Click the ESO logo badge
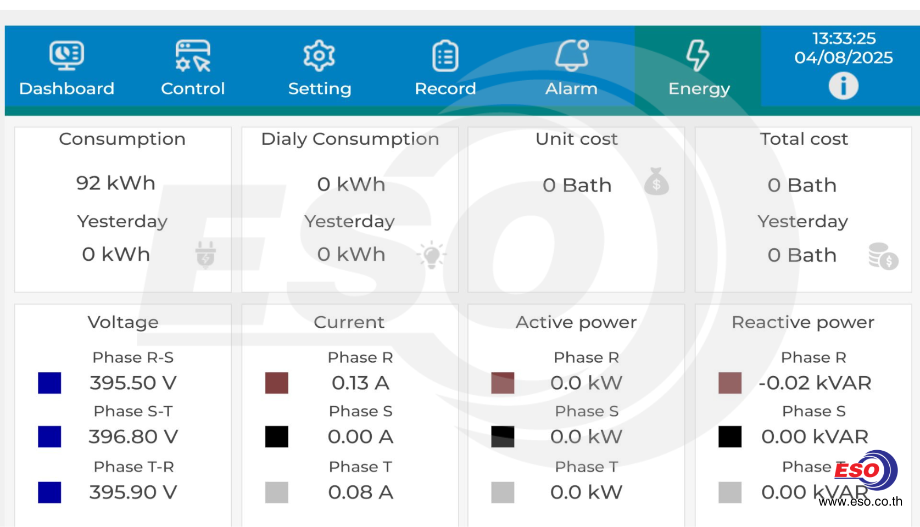Image resolution: width=920 pixels, height=527 pixels. coord(866,470)
